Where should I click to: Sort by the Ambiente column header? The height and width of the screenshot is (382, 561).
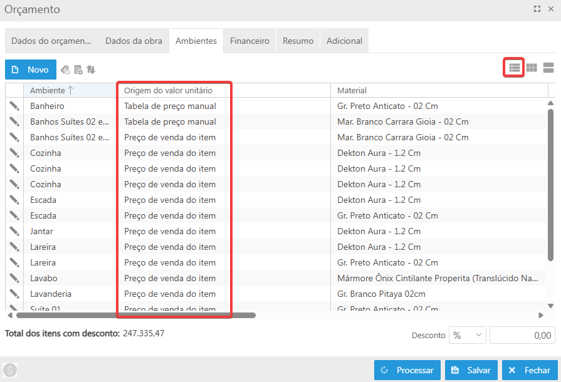click(x=51, y=91)
